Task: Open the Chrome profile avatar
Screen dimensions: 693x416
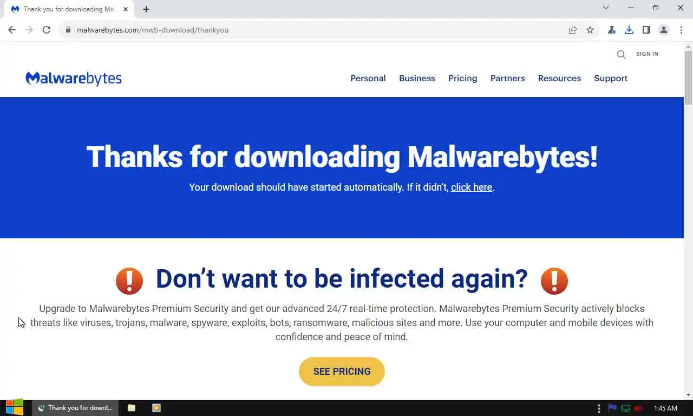Action: (664, 30)
